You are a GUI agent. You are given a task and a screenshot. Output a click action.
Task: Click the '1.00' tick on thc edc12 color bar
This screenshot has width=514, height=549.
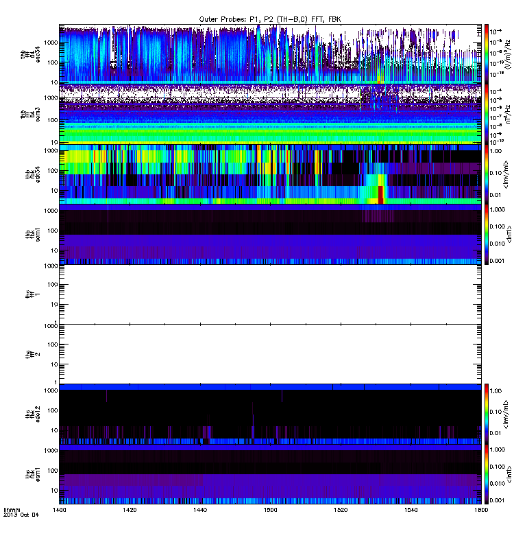coord(495,390)
